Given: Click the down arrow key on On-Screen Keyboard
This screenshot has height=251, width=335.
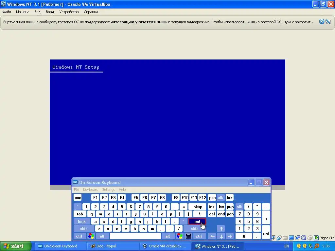Looking at the screenshot, I should coord(221,236).
